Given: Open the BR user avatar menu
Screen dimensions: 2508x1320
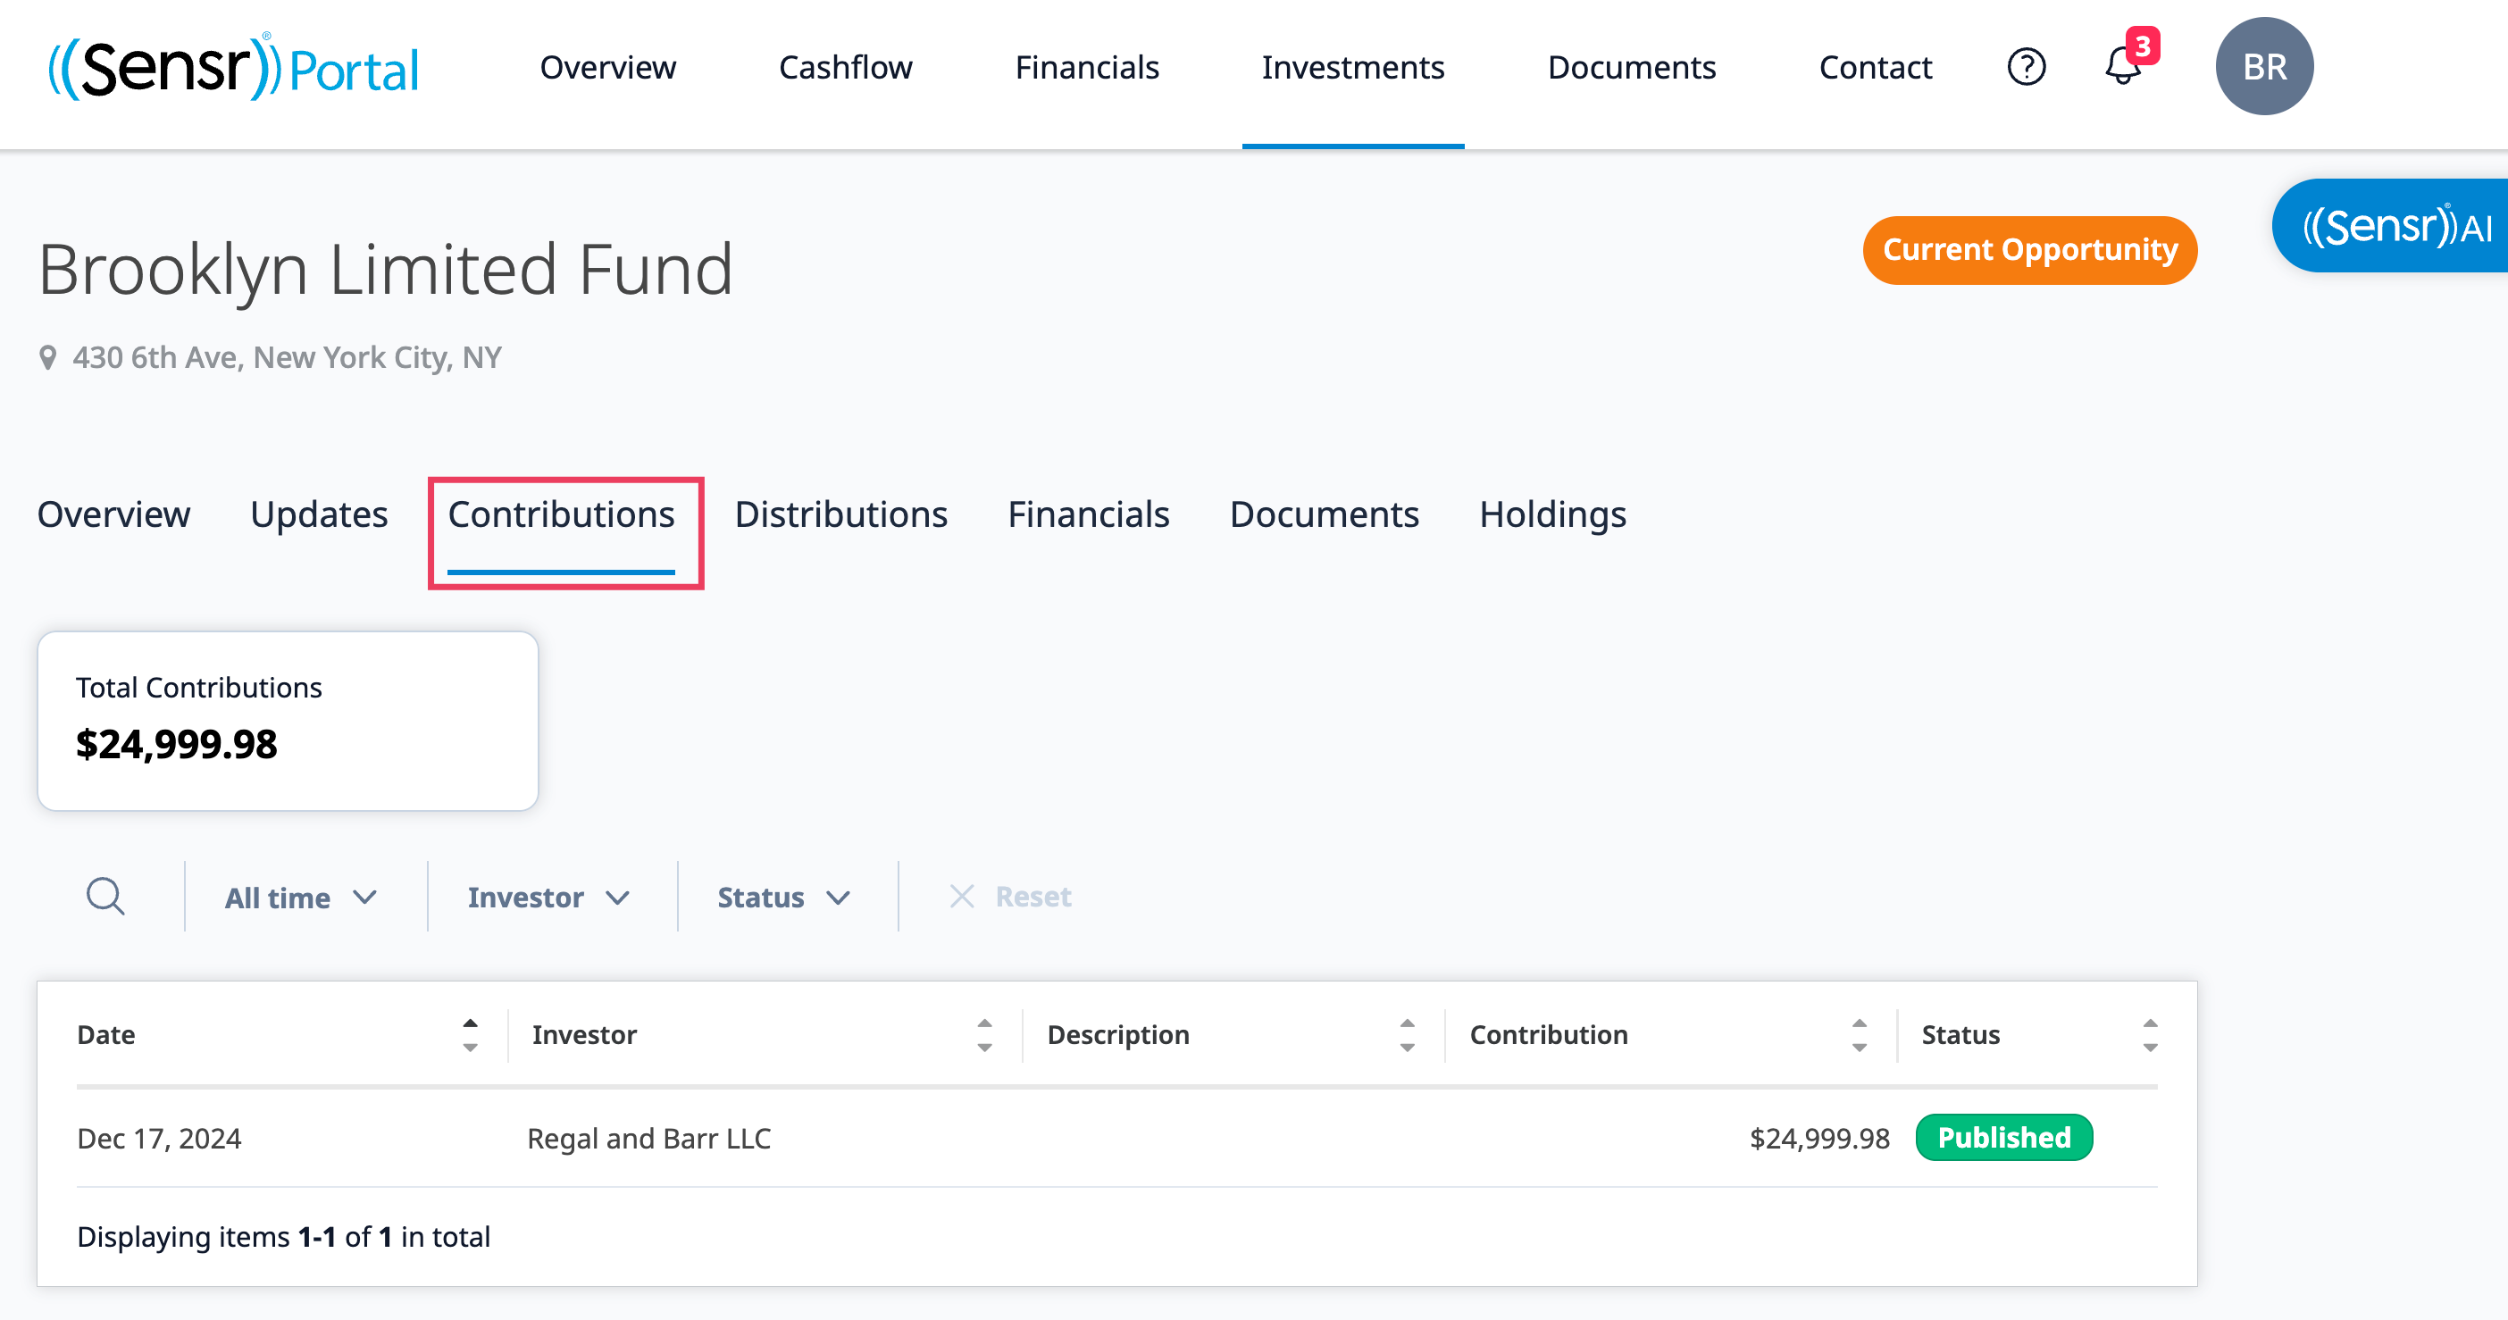Looking at the screenshot, I should [x=2263, y=66].
